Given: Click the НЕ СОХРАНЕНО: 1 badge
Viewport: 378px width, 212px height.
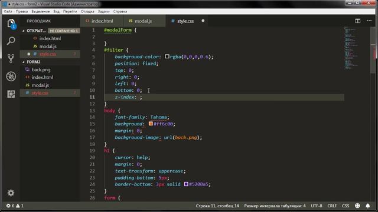Looking at the screenshot, I should point(64,31).
